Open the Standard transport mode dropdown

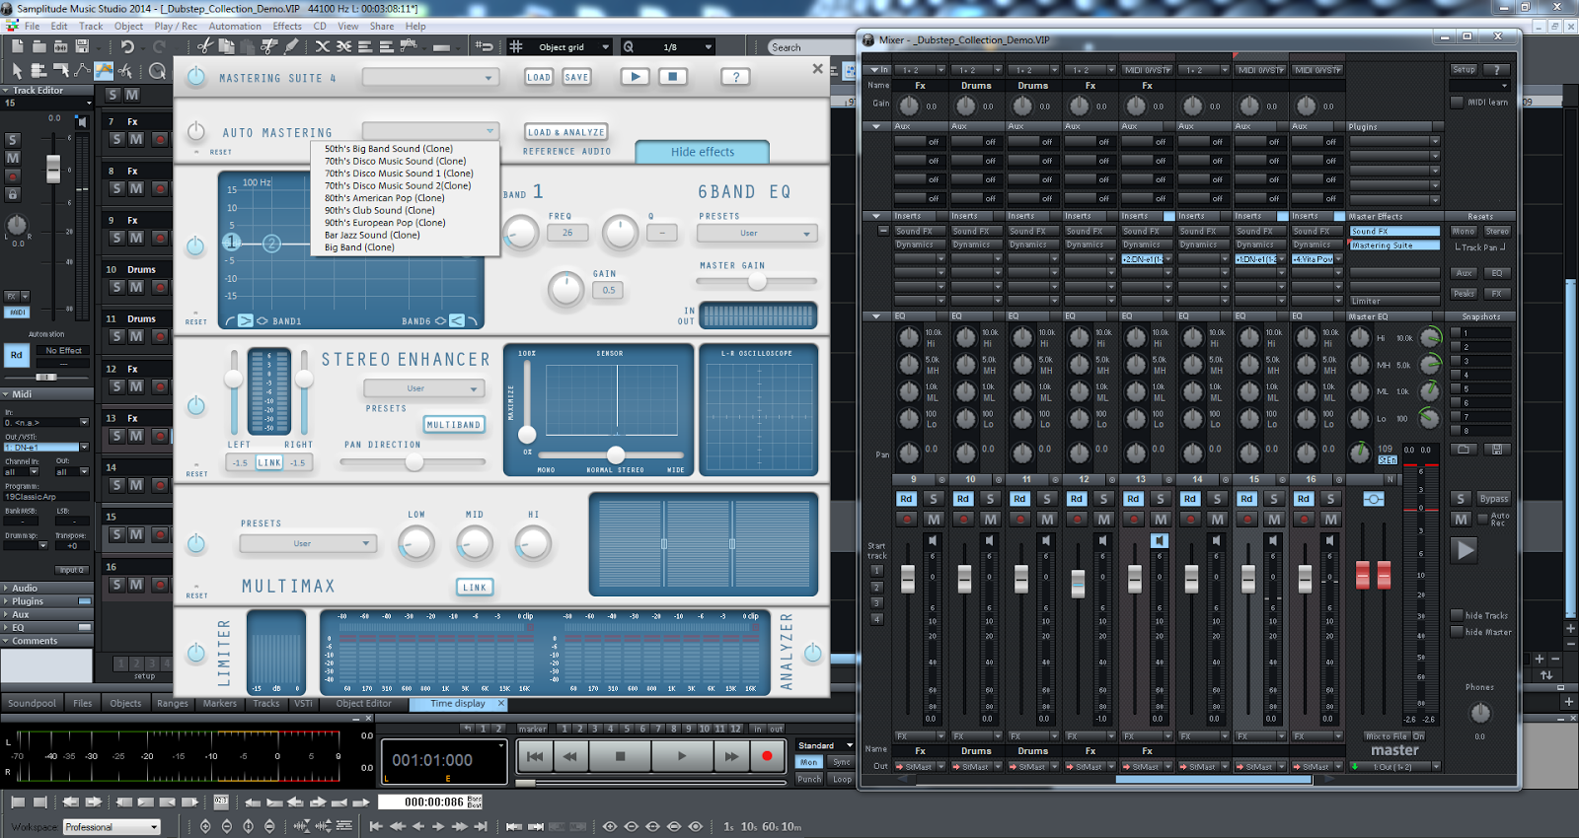pos(825,745)
